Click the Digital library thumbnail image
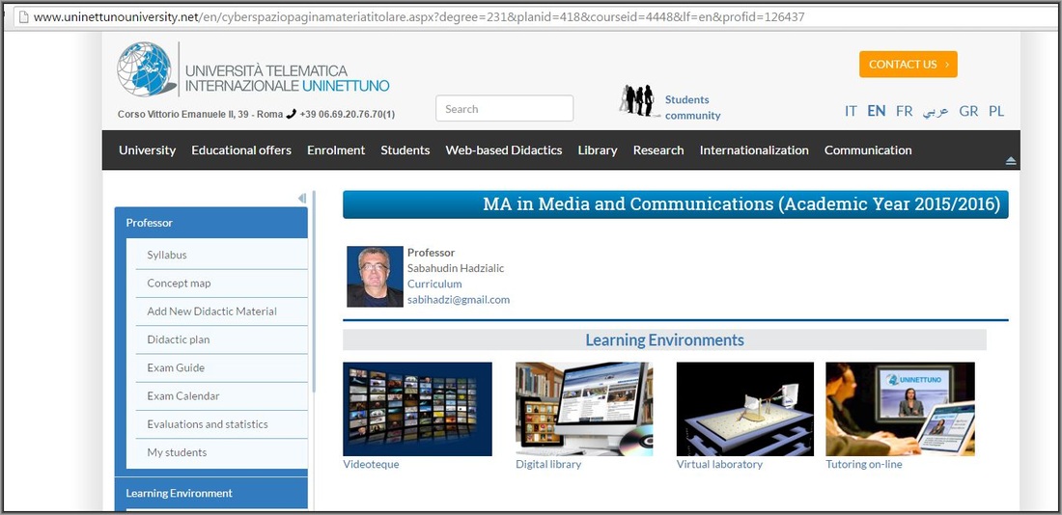Image resolution: width=1062 pixels, height=515 pixels. [x=584, y=409]
